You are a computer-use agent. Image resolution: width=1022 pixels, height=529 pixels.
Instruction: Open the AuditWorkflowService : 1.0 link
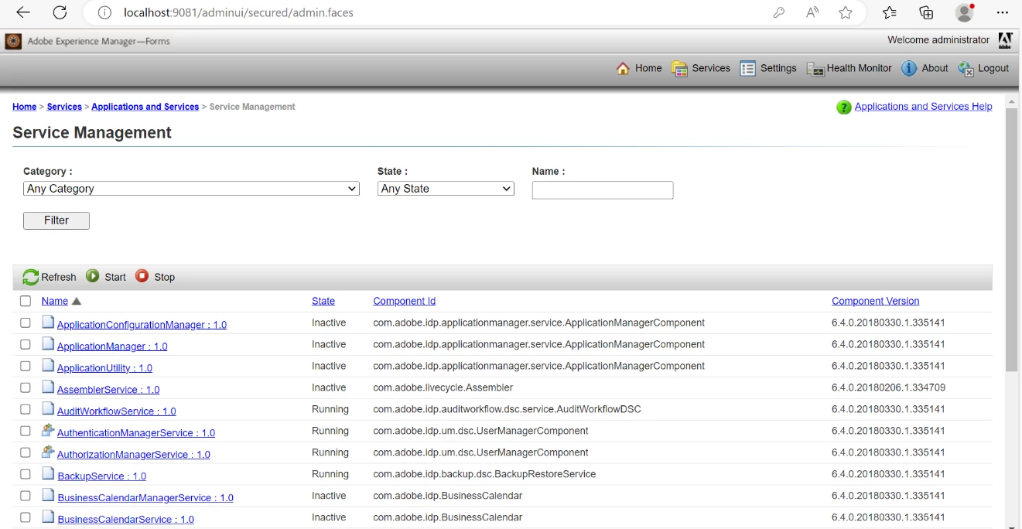[x=117, y=411]
